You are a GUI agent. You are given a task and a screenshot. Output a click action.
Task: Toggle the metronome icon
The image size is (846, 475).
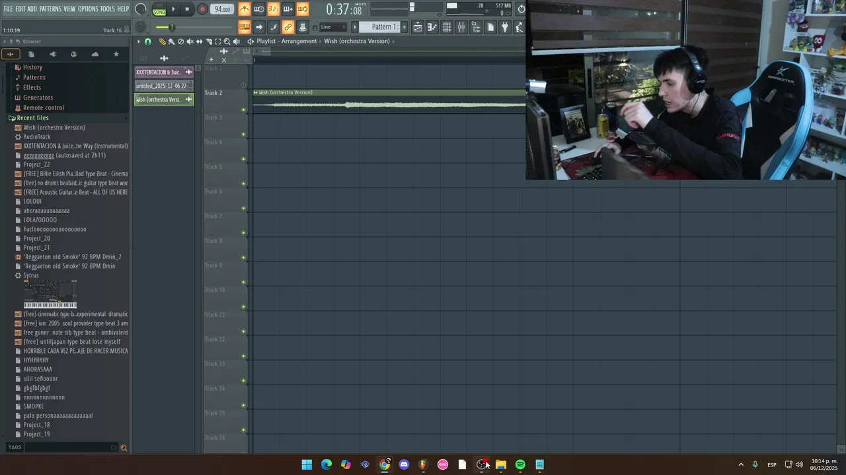point(245,9)
